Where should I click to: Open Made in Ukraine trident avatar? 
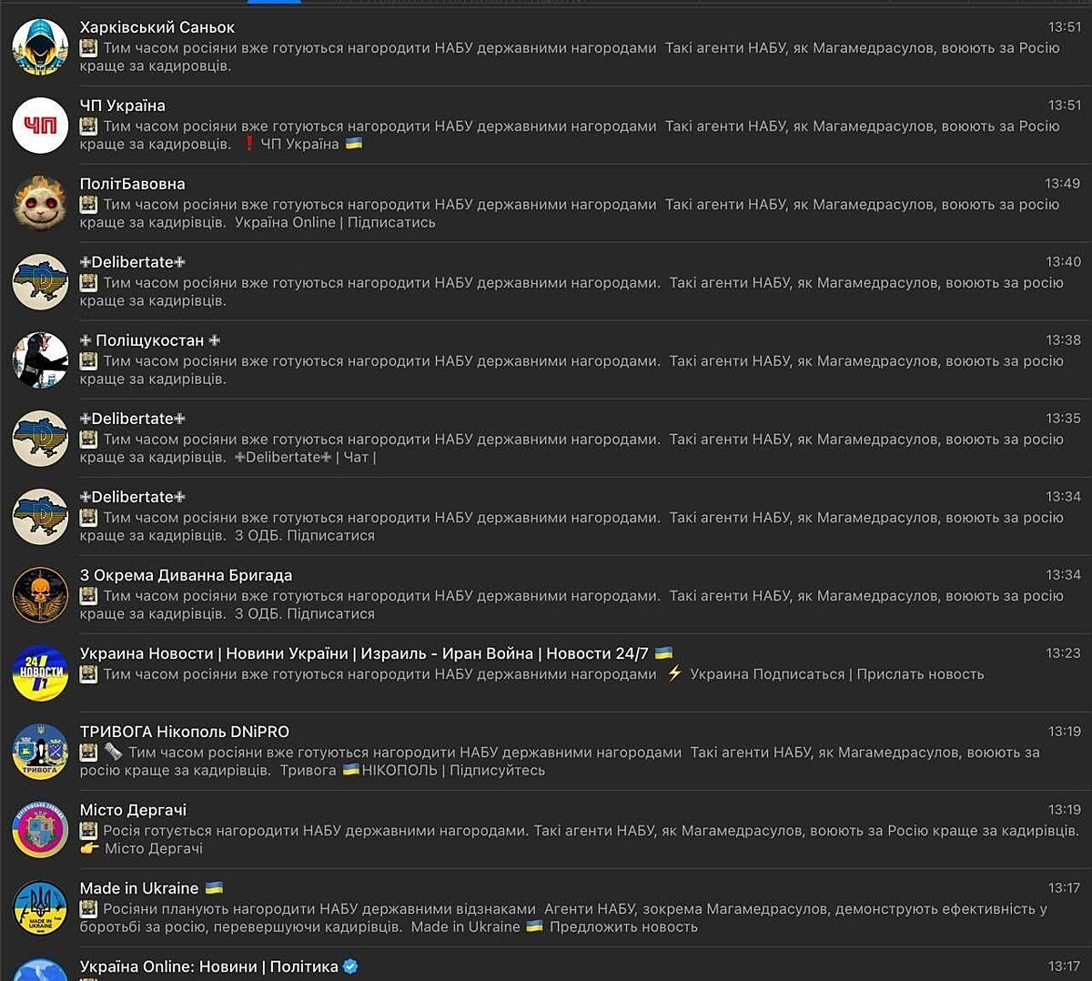point(40,908)
